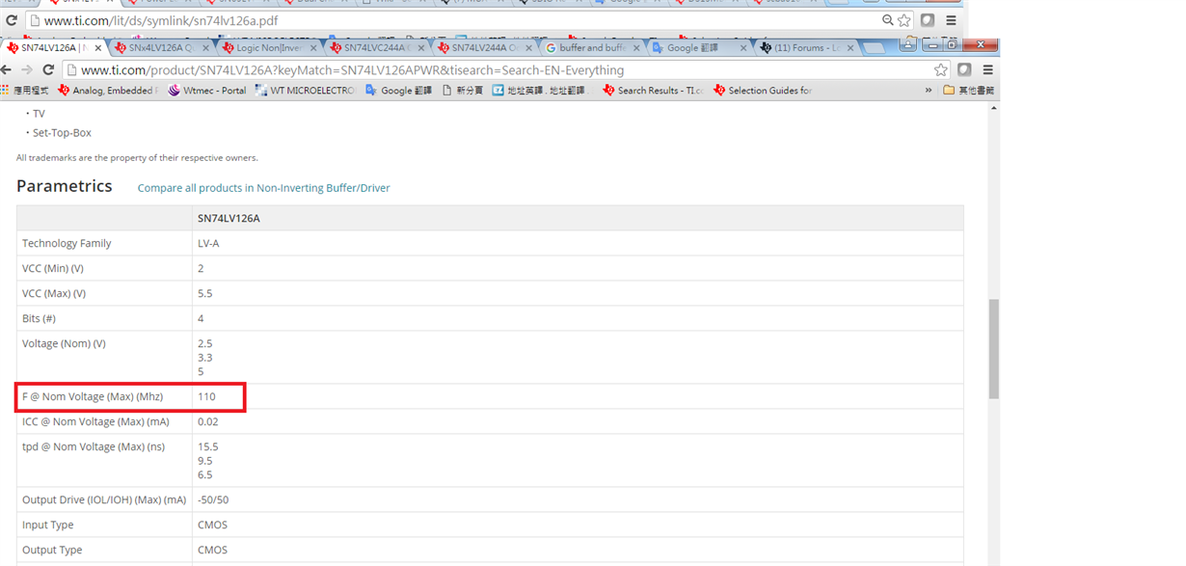This screenshot has width=1186, height=566.
Task: Open the 其他書籤 bookmarks folder
Action: [x=969, y=91]
